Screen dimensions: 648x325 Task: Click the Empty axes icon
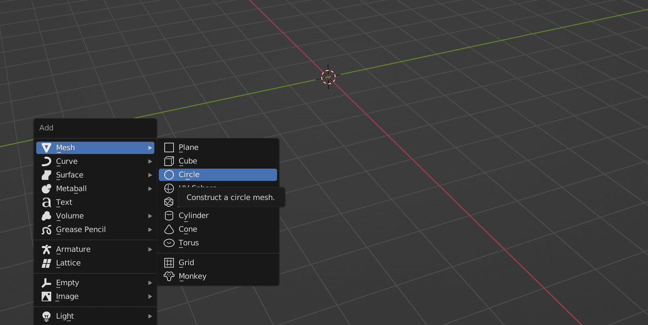[46, 283]
